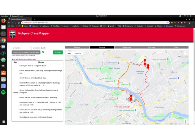Switch to the Wednesday tab
Screen dimensions: 195x139
pos(127,47)
